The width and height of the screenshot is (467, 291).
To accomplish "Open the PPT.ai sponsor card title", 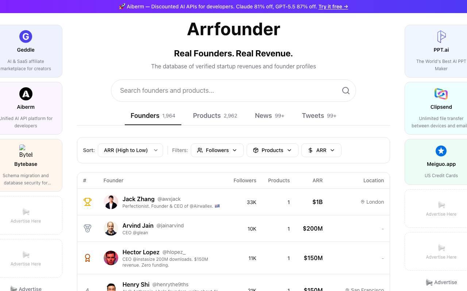I will pos(441,50).
